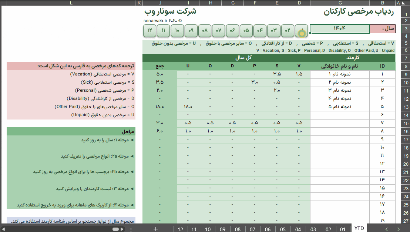Viewport: 410px width, 232px height.
Task: Open sheet tab 06
Action: 268,229
